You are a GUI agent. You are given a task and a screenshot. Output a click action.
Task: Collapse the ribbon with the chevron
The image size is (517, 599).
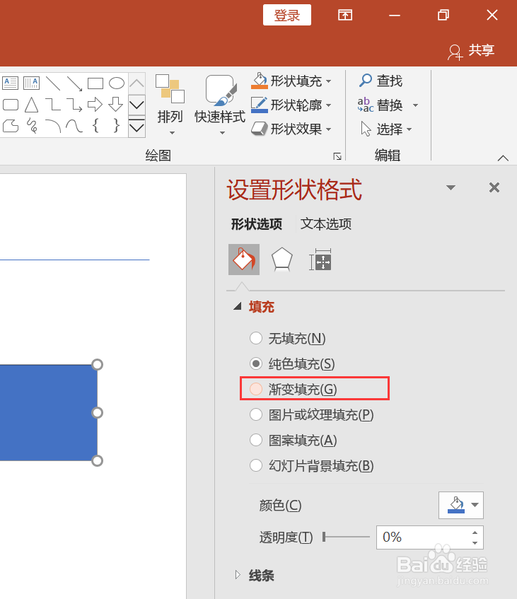[x=504, y=158]
